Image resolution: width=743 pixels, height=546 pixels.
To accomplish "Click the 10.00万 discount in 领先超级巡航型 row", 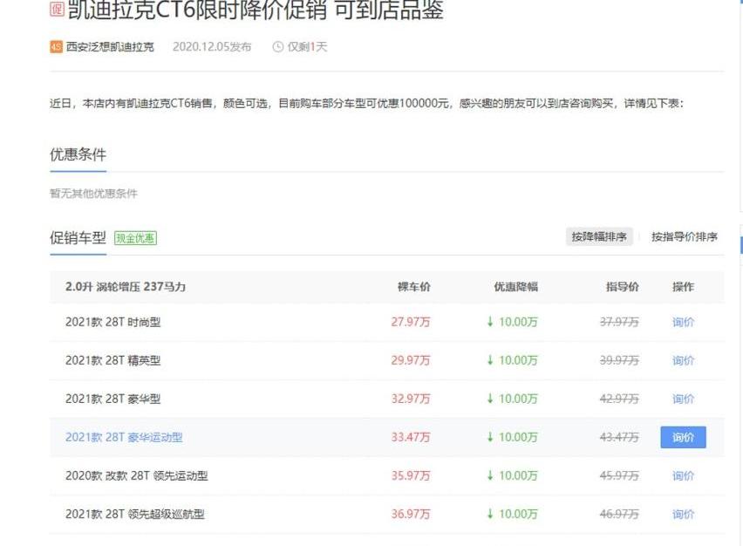I will click(512, 515).
